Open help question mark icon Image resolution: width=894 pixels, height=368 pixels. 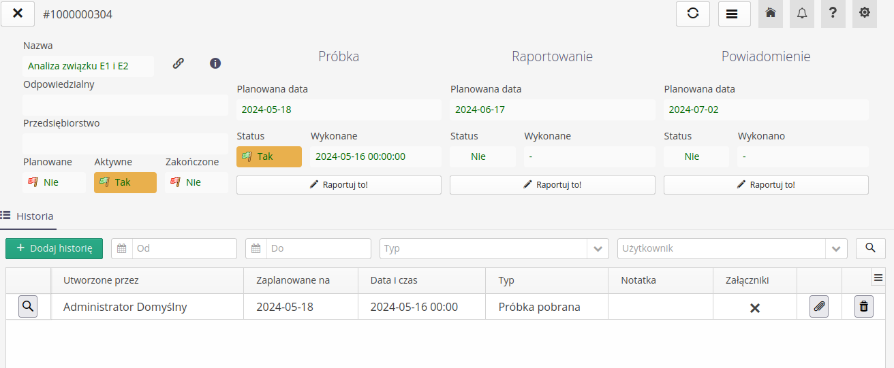(x=833, y=14)
